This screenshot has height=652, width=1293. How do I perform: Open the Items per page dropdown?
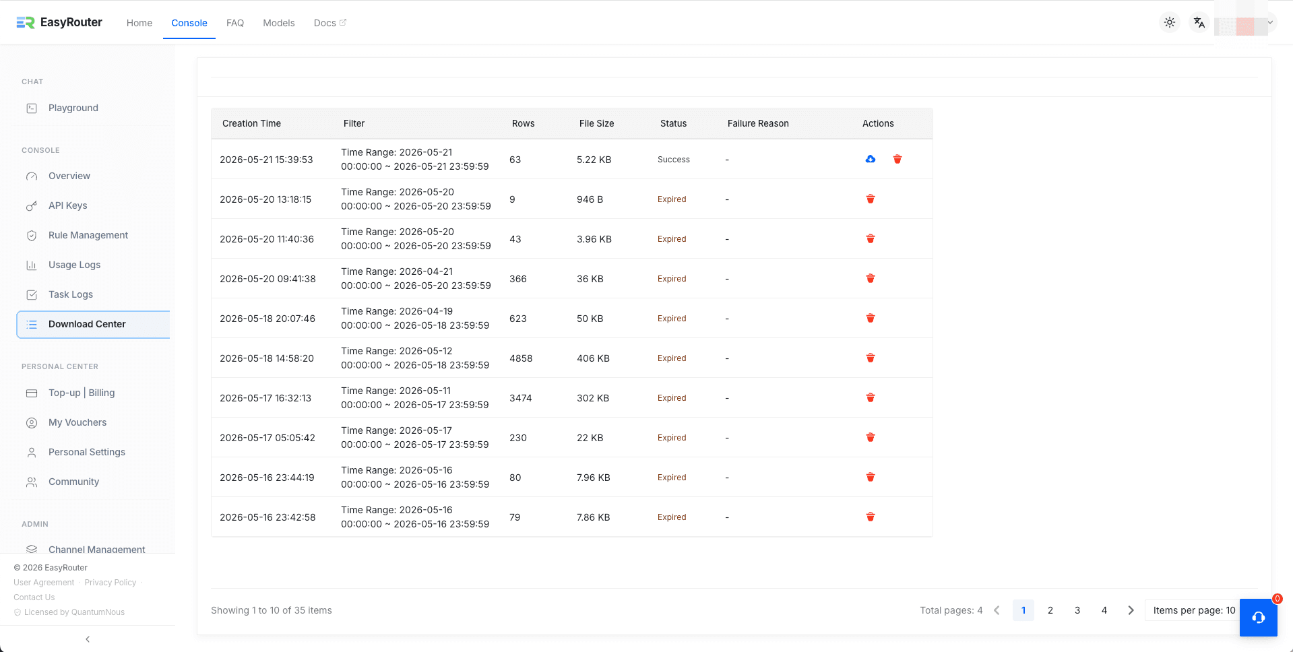pyautogui.click(x=1193, y=610)
